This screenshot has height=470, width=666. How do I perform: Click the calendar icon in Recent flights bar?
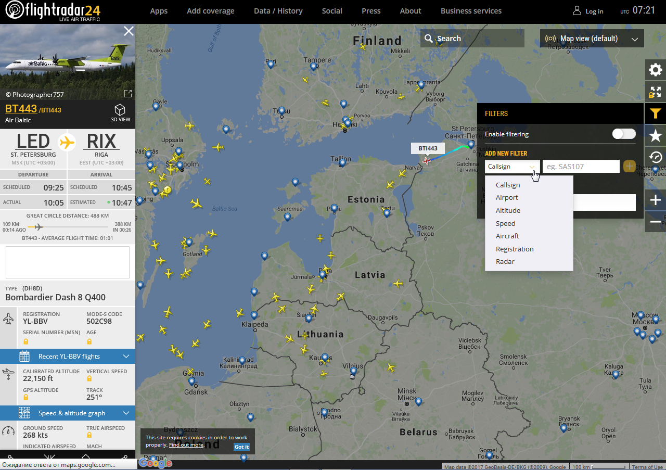tap(24, 357)
